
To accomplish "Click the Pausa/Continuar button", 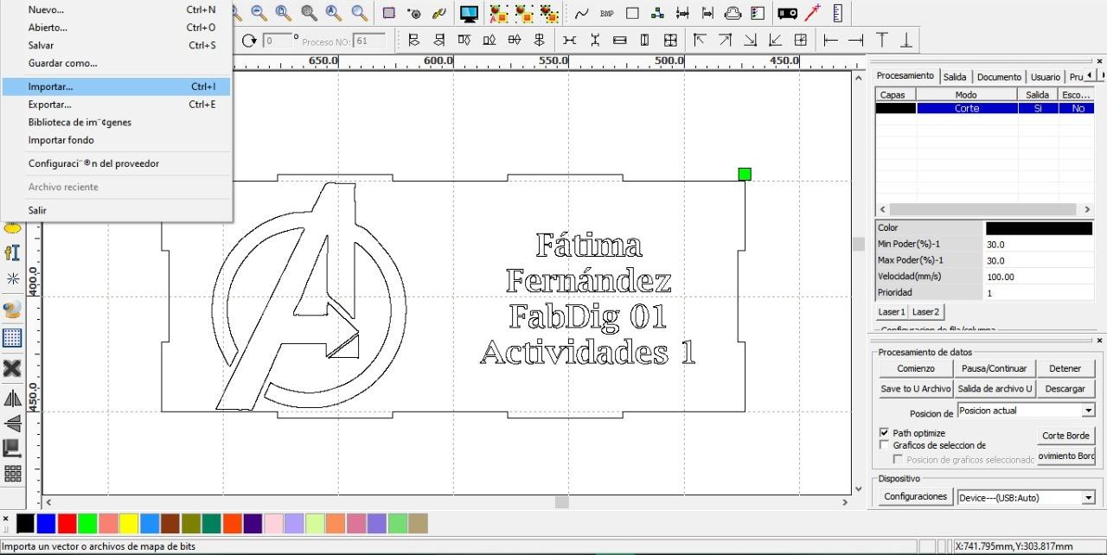I will coord(995,368).
